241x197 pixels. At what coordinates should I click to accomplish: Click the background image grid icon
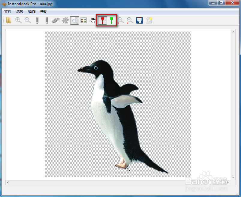click(84, 20)
